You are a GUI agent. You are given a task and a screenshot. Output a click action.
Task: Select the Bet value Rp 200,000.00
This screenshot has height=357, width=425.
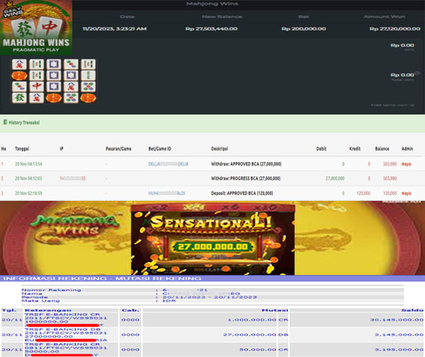click(304, 29)
